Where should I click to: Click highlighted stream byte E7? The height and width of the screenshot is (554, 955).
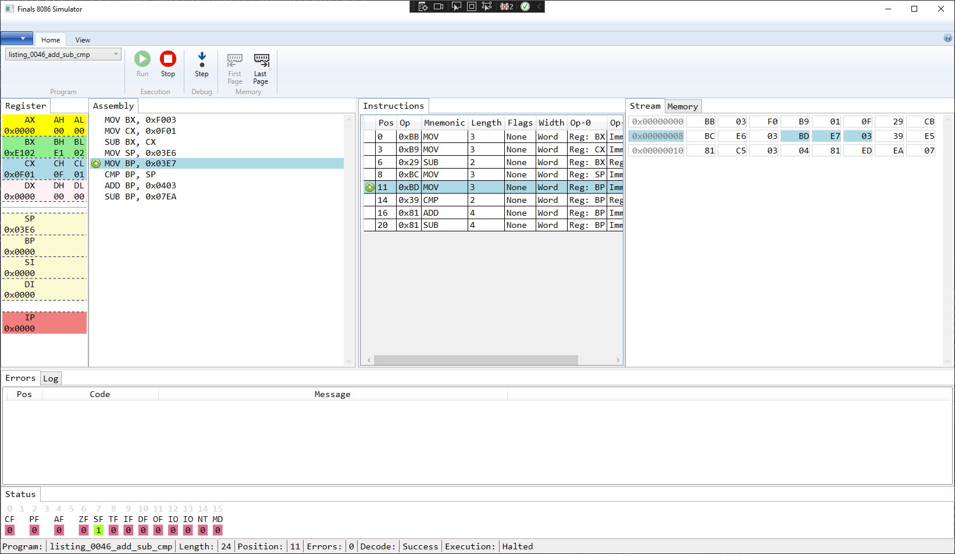point(828,136)
